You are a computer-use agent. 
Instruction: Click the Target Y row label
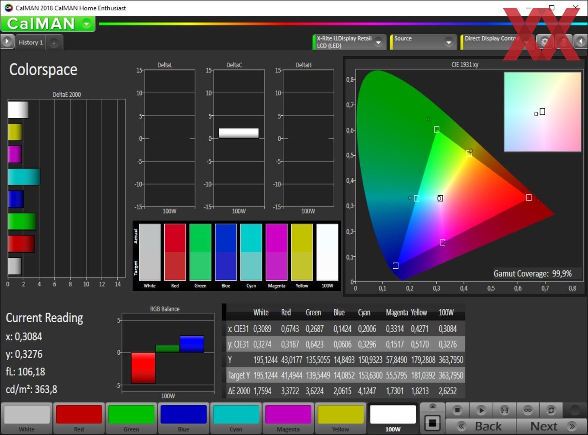click(239, 375)
